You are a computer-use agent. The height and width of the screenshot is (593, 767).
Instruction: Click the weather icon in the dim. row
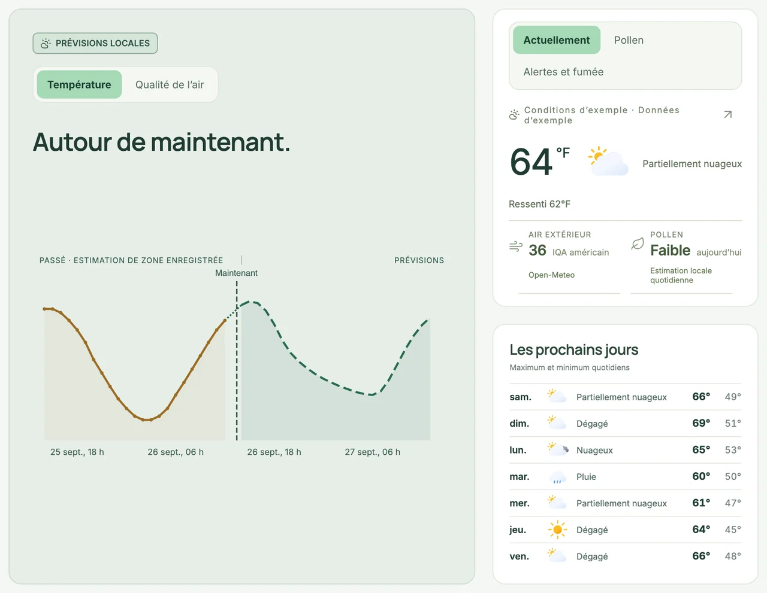click(557, 422)
